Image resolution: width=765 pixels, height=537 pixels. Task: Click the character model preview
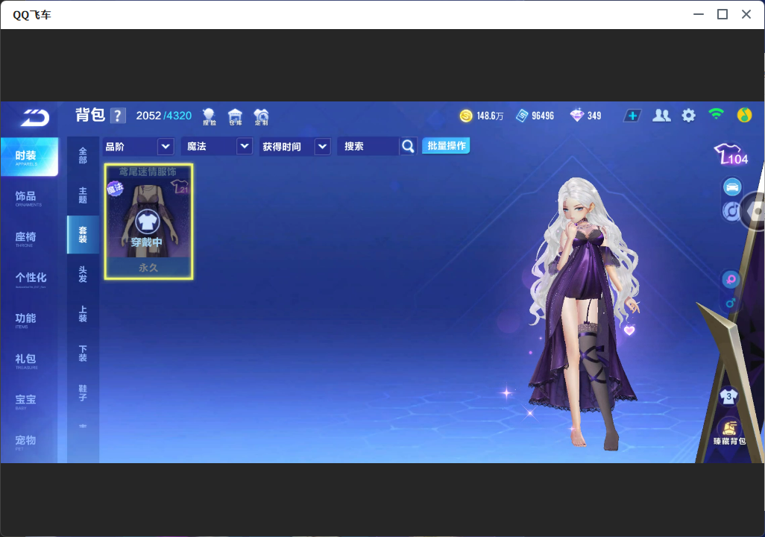point(583,313)
